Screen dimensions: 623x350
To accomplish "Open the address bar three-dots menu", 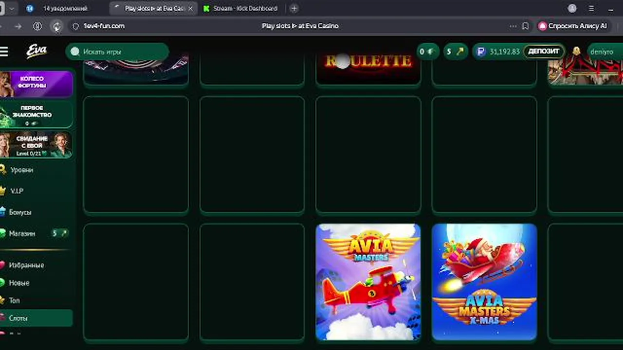I will (513, 26).
